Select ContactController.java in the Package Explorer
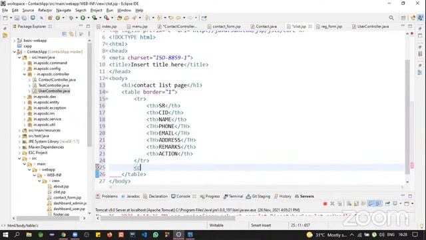This screenshot has height=240, width=426. click(57, 80)
